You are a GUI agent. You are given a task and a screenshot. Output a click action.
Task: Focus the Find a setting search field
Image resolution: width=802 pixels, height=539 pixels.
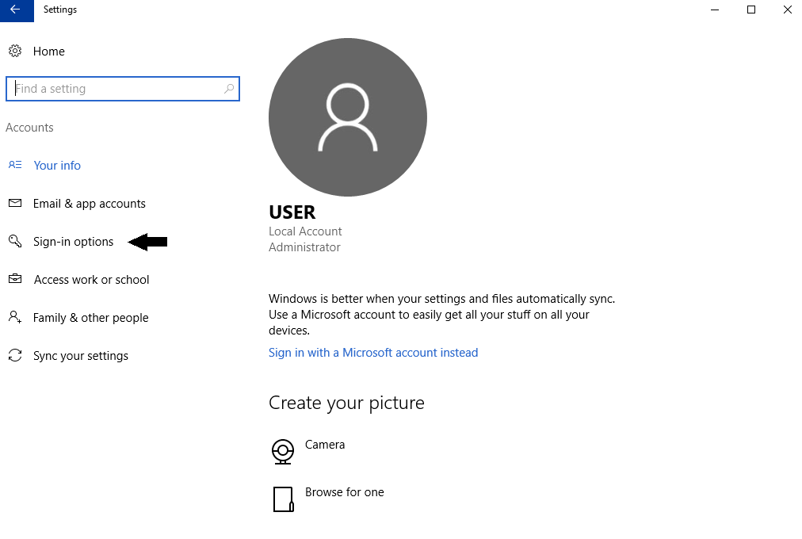click(115, 89)
